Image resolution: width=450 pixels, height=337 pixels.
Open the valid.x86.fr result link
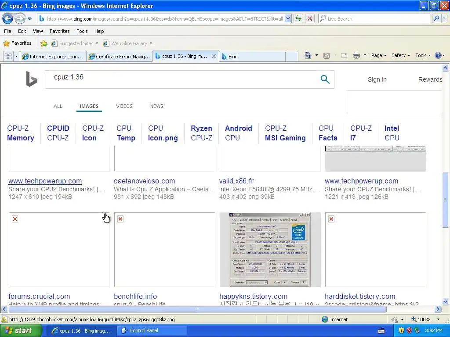pyautogui.click(x=236, y=181)
